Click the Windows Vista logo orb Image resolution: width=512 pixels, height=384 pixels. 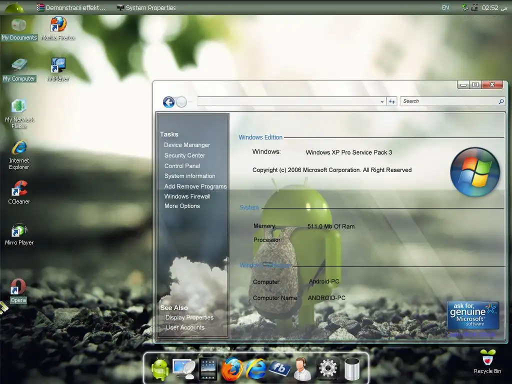pyautogui.click(x=475, y=172)
